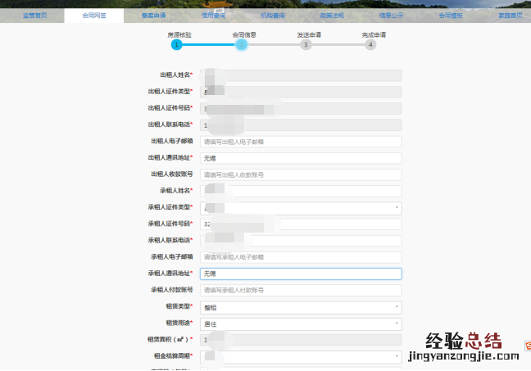
Task: Open the 合同模板 tab
Action: [x=451, y=16]
